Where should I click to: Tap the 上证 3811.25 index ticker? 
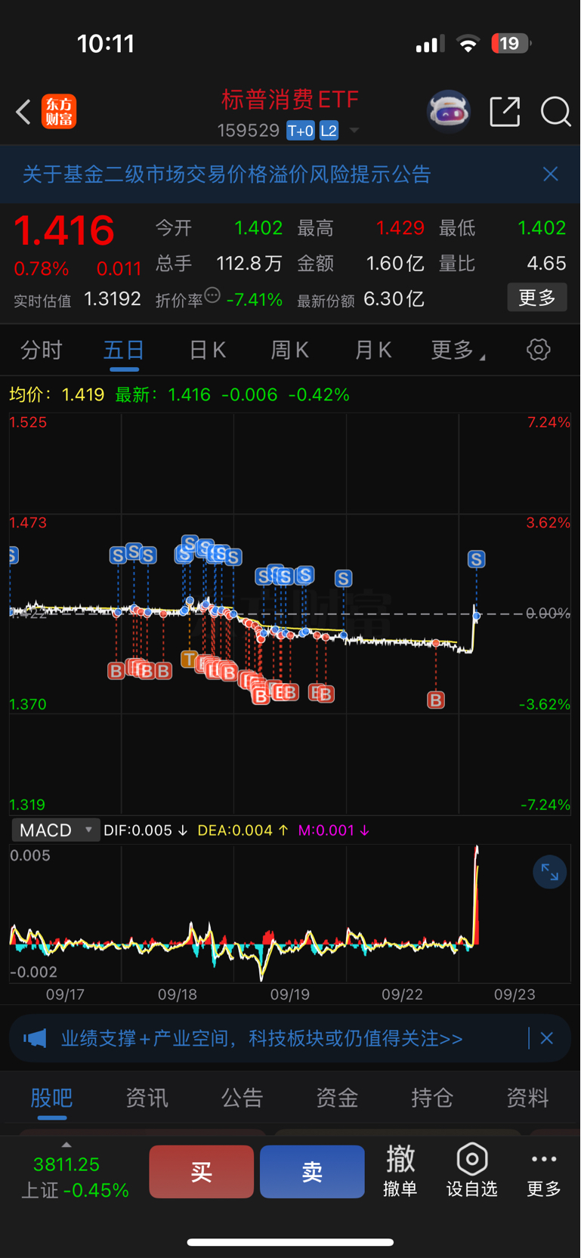[x=75, y=1177]
